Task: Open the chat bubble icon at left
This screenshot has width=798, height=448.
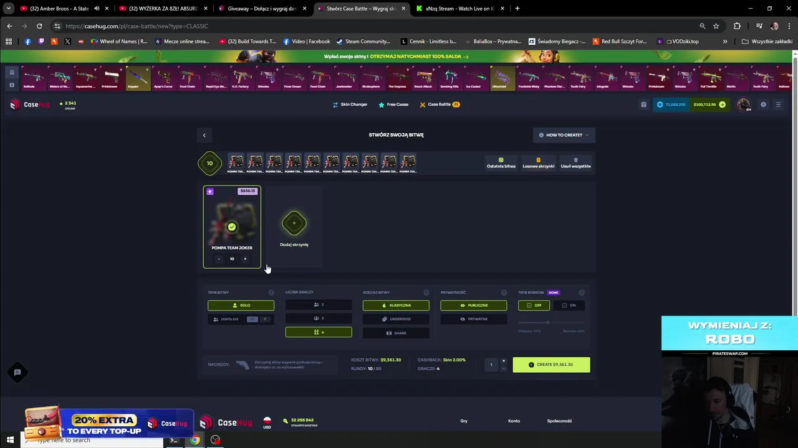Action: [17, 372]
